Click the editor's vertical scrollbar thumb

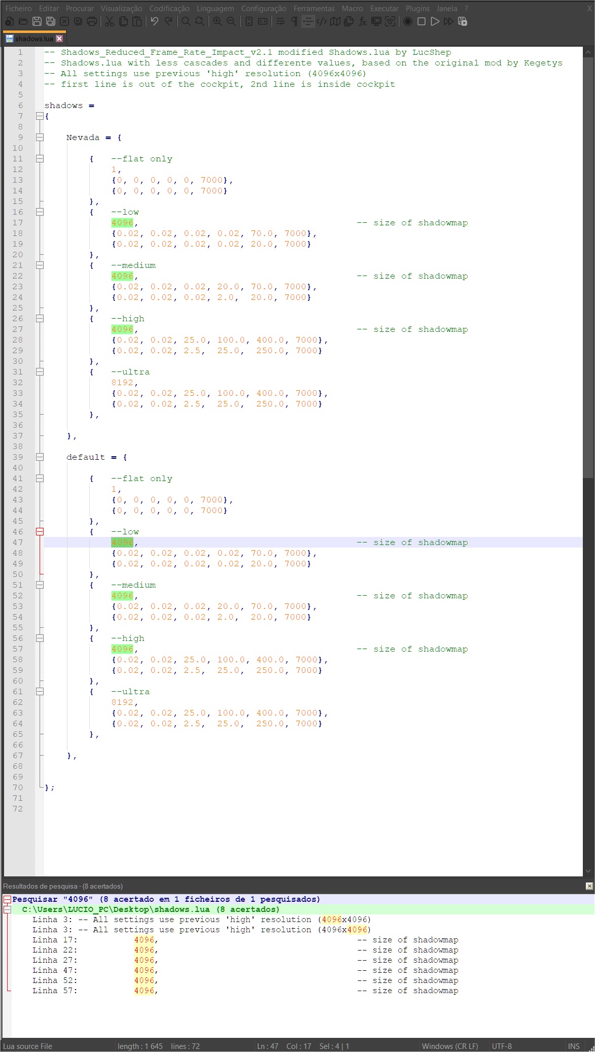coord(588,264)
